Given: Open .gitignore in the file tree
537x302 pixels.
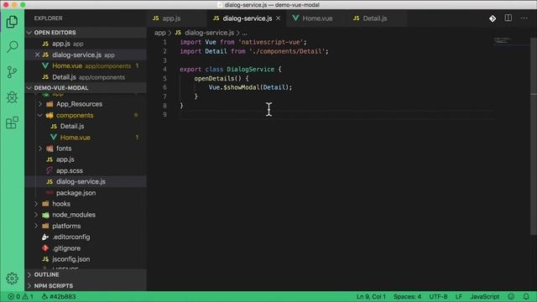Looking at the screenshot, I should (66, 248).
